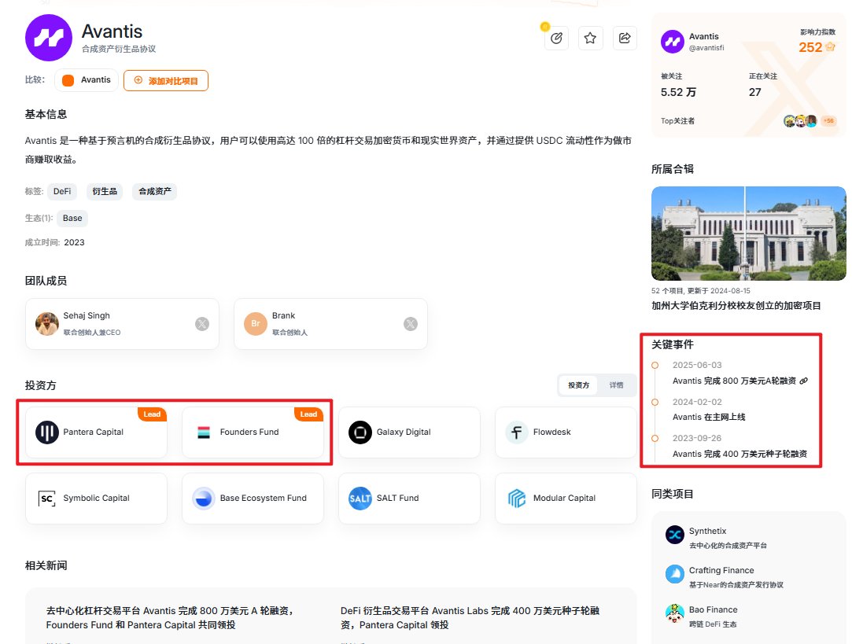Viewport: 852px width, 644px height.
Task: Click the 2023-09-26 timeline marker
Action: pos(655,438)
